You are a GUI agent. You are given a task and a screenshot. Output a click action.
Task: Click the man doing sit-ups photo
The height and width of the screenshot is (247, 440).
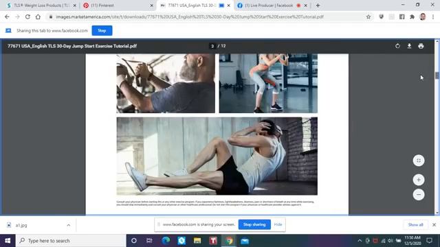(217, 156)
